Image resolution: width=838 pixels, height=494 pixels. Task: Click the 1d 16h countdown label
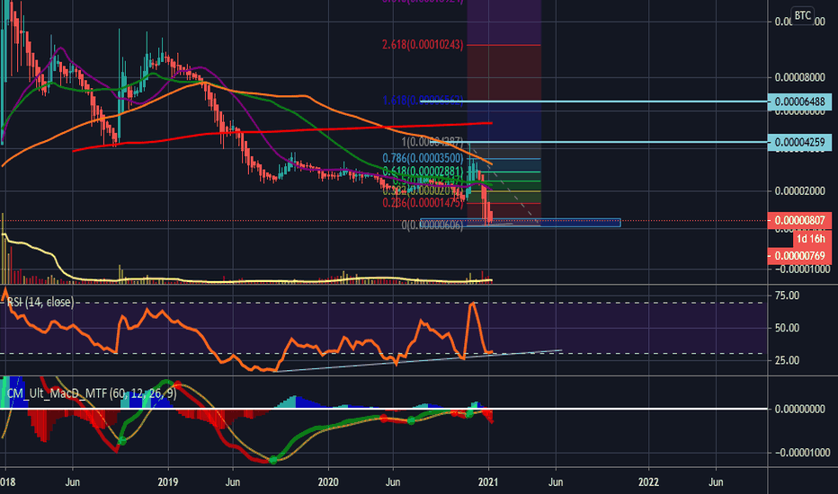point(810,239)
